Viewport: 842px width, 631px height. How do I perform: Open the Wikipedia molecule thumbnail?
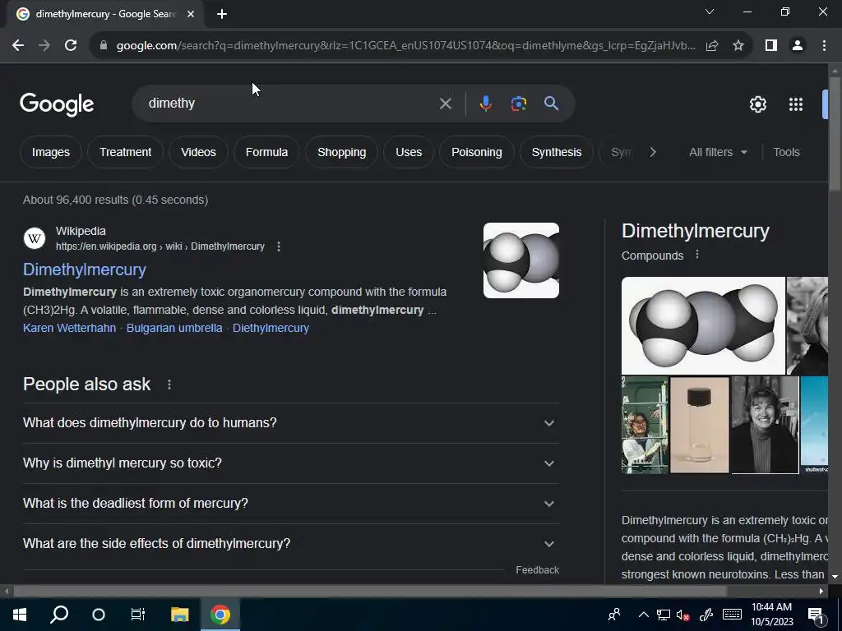click(520, 260)
